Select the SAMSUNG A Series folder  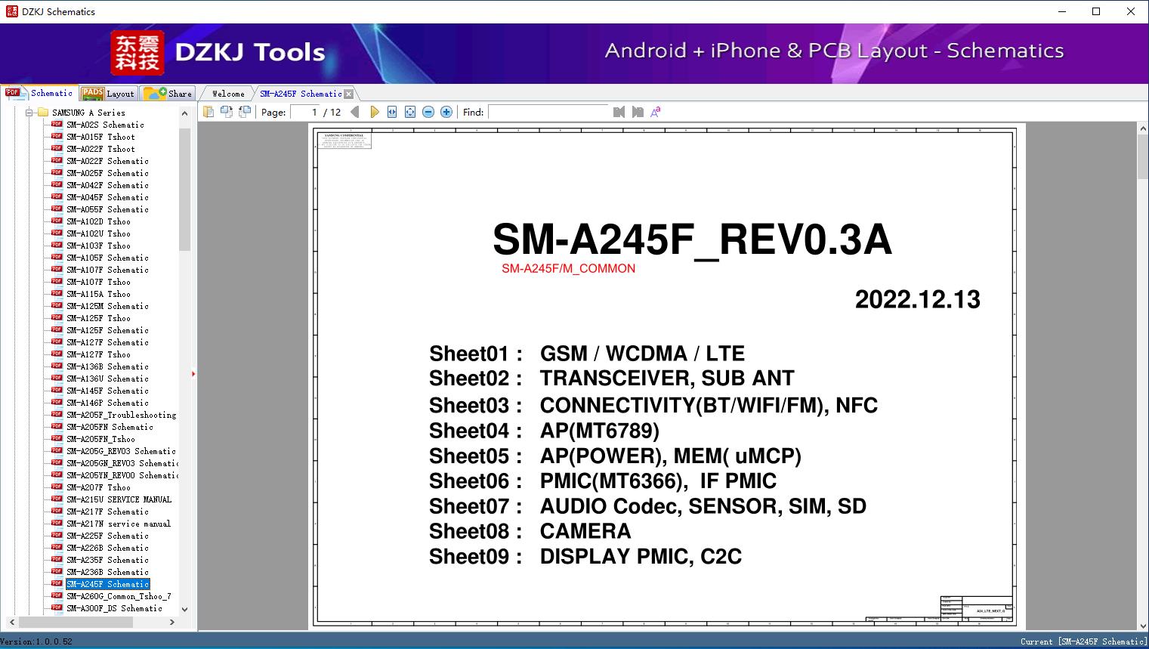coord(88,113)
